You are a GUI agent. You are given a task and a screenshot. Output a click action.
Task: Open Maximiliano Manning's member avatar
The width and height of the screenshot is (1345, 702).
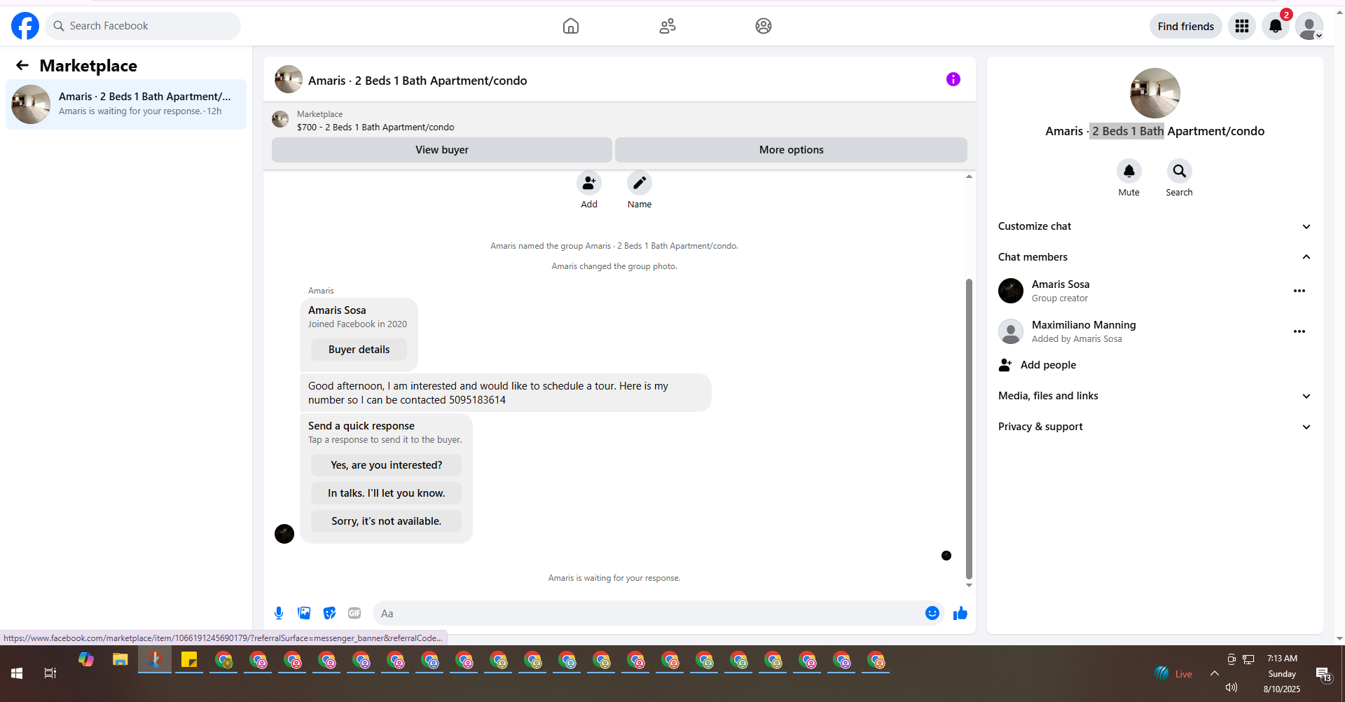pos(1011,331)
